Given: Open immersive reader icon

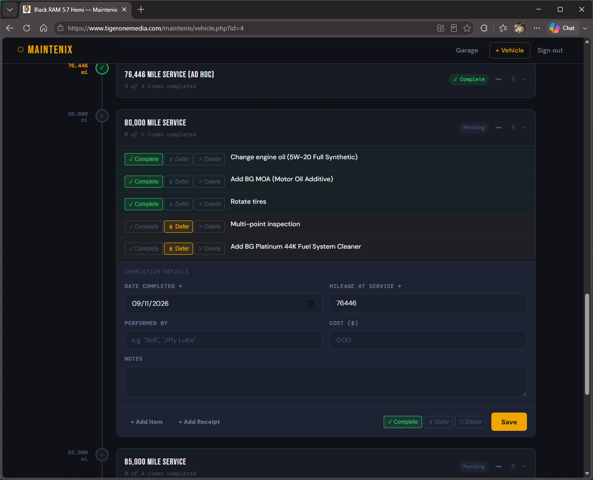Looking at the screenshot, I should tap(454, 28).
